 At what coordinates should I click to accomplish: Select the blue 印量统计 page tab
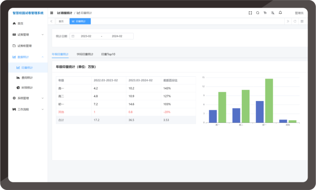[x=80, y=21]
